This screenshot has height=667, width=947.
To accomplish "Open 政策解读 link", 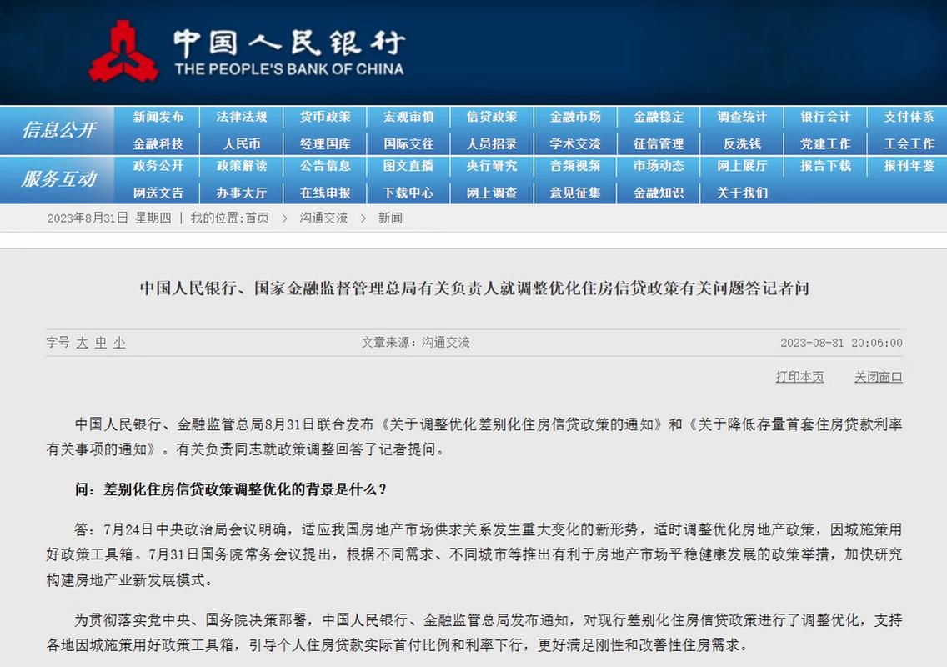I will click(242, 166).
